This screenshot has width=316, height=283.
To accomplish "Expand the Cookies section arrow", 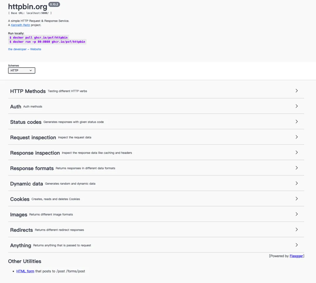I will 296,199.
